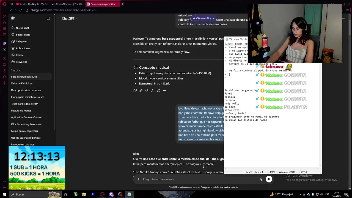The image size is (352, 198).
Task: Give thumbs up to the response
Action: tap(141, 90)
